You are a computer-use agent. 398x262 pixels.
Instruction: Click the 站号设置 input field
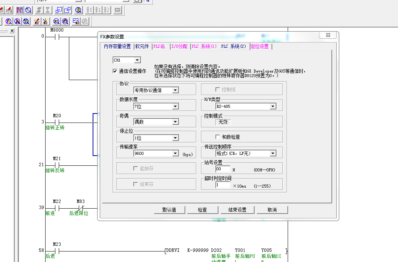[x=223, y=170]
